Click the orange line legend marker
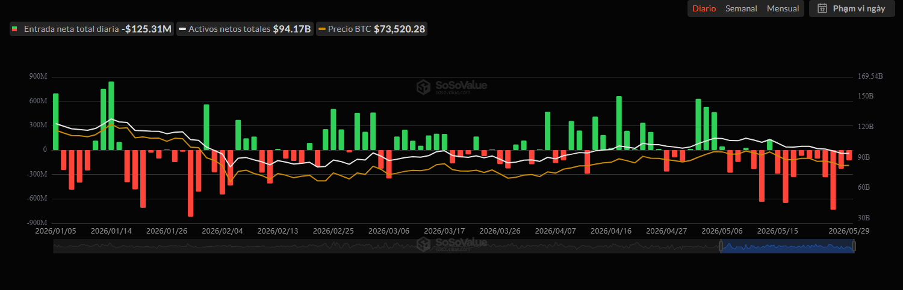The image size is (903, 290). pos(322,29)
